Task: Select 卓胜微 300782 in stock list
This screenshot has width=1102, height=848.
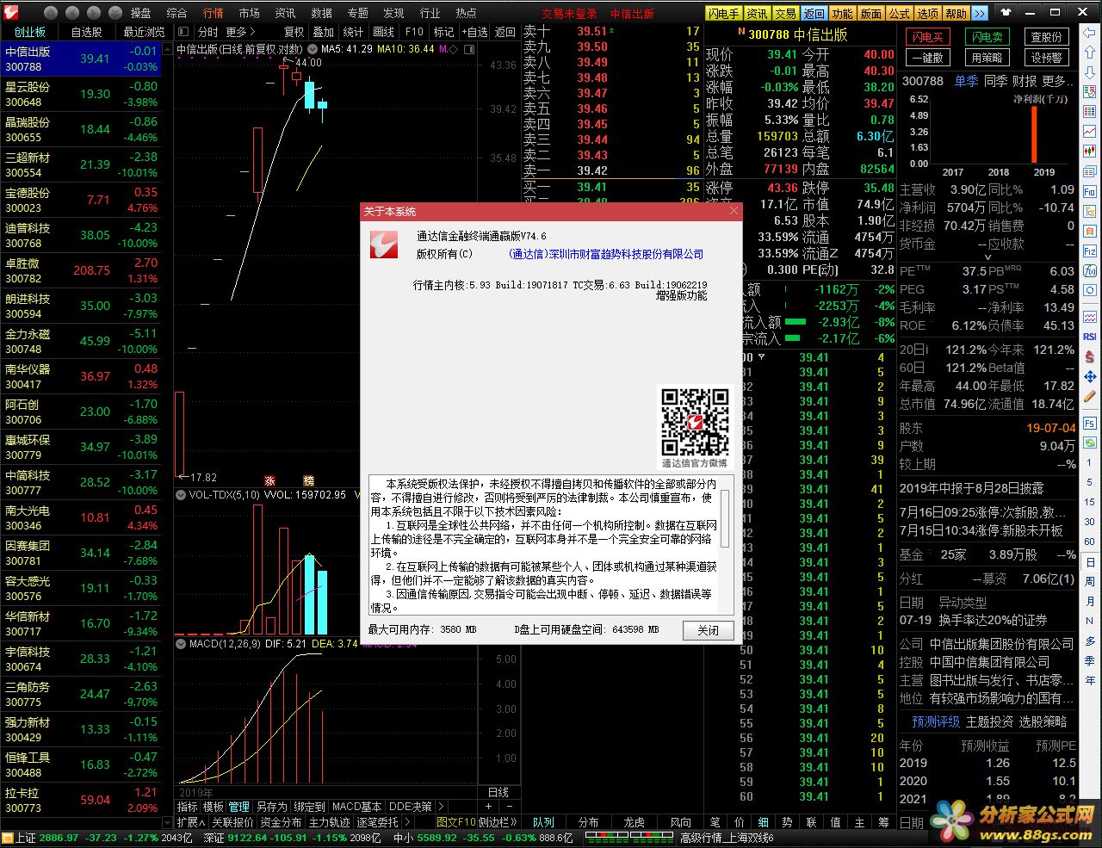Action: click(x=82, y=270)
